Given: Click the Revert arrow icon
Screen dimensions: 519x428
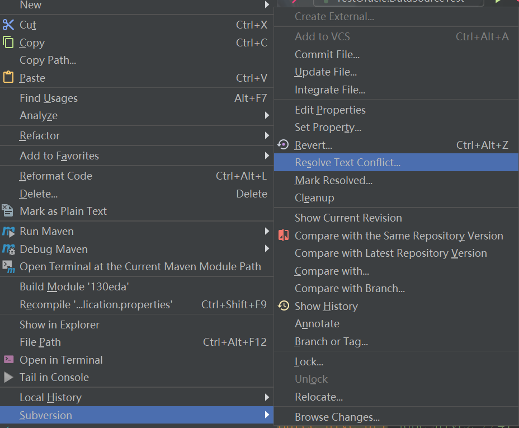Looking at the screenshot, I should pyautogui.click(x=284, y=145).
